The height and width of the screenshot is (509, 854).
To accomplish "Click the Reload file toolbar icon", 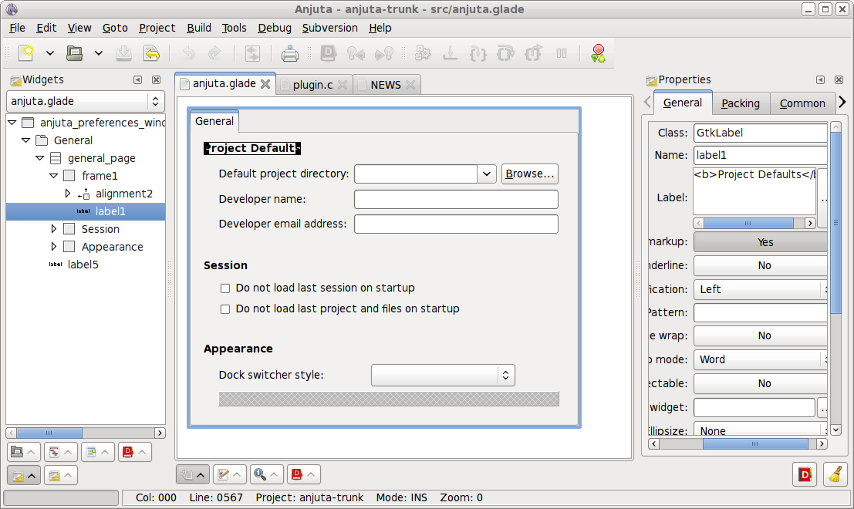I will 152,52.
